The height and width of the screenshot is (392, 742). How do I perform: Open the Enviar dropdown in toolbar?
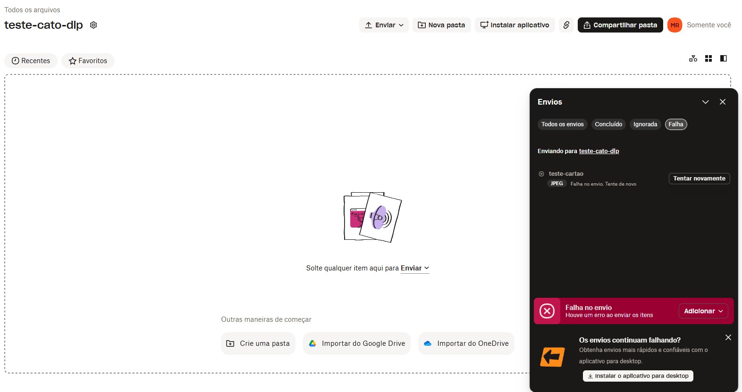click(x=384, y=25)
